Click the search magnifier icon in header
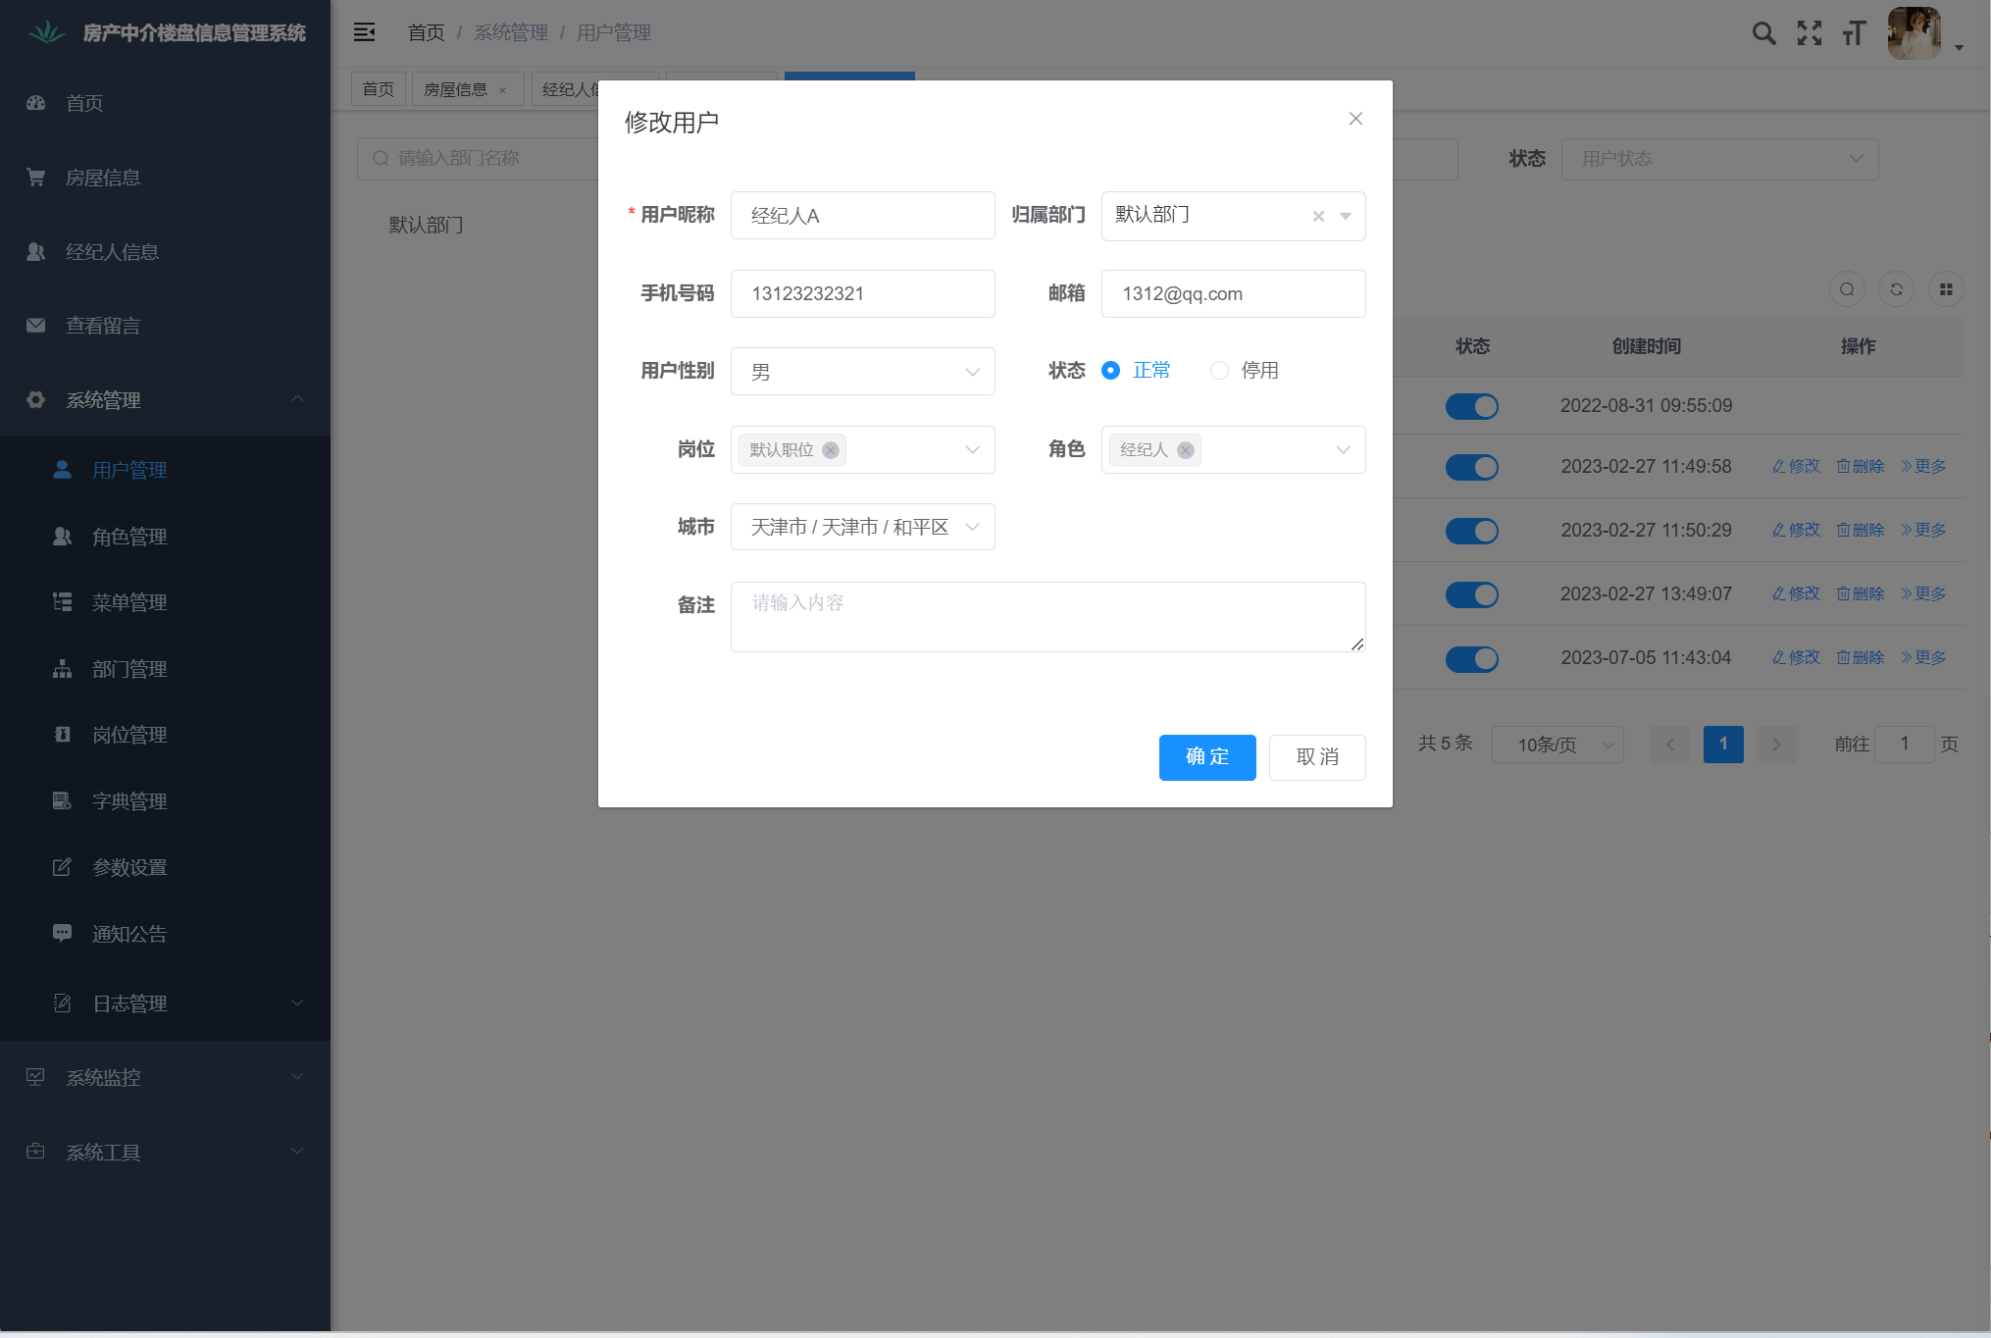Image resolution: width=1991 pixels, height=1338 pixels. pos(1763,33)
